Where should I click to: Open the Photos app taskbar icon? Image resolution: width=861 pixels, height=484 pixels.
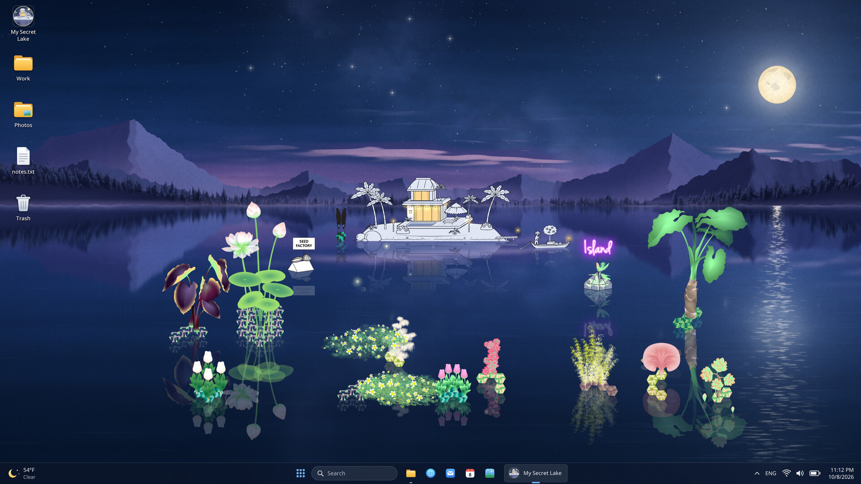pos(490,473)
